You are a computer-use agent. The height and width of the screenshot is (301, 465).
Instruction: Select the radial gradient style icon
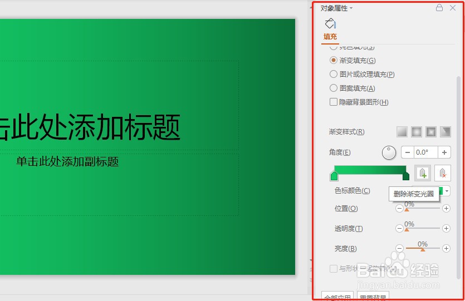pyautogui.click(x=417, y=131)
